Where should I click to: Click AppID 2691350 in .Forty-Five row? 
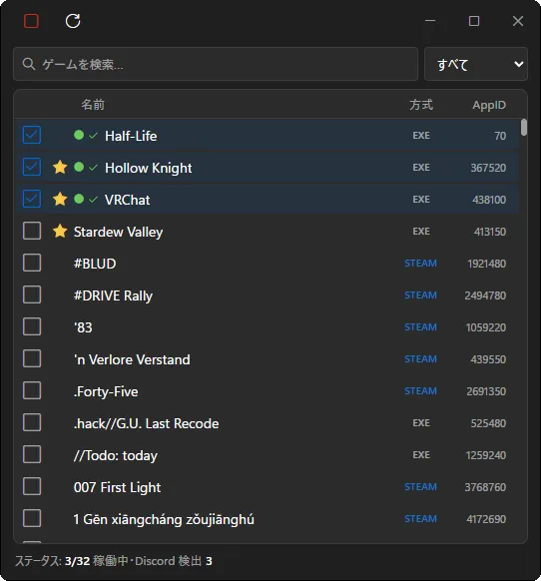click(x=486, y=391)
